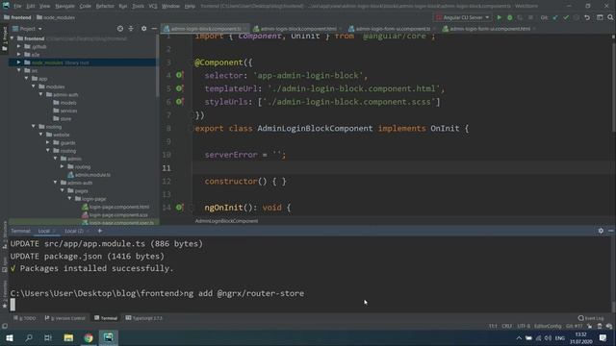Collapse the modules folder
This screenshot has width=616, height=346.
34,86
